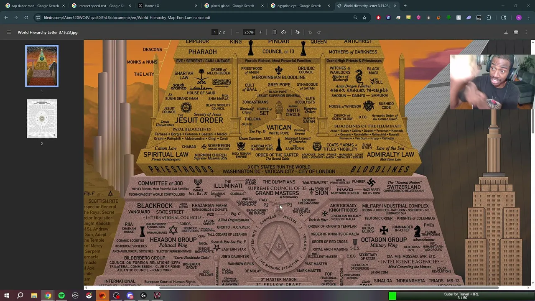This screenshot has height=301, width=535.
Task: Close the Home / X tab
Action: point(196,5)
